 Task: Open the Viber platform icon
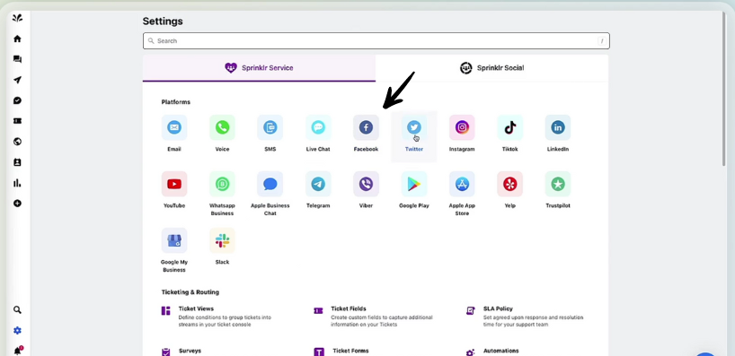[x=366, y=184]
